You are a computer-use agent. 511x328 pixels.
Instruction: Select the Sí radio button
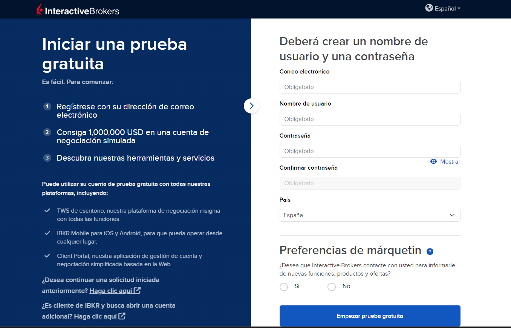point(284,287)
